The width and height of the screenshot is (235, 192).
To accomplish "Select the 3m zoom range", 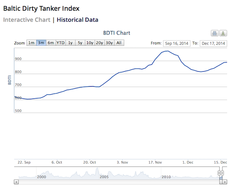I will tap(41, 43).
